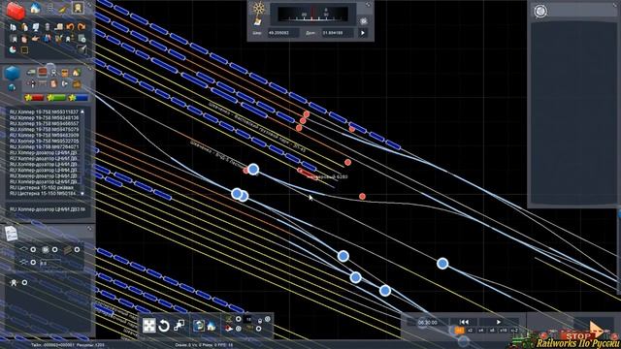Viewport: 621px width, 349px height.
Task: Go to the entered coordinates arrow
Action: pos(363,33)
